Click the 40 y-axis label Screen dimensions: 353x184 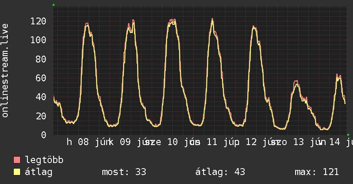pos(41,97)
